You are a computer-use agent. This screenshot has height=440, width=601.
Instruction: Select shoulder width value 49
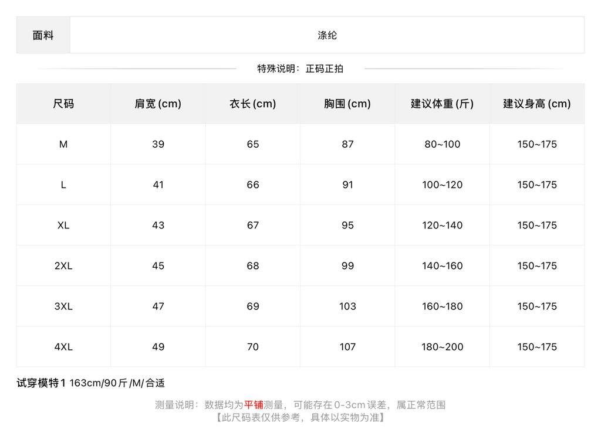(158, 347)
